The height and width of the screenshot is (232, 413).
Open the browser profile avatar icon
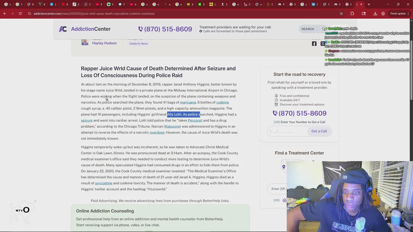pos(383,14)
